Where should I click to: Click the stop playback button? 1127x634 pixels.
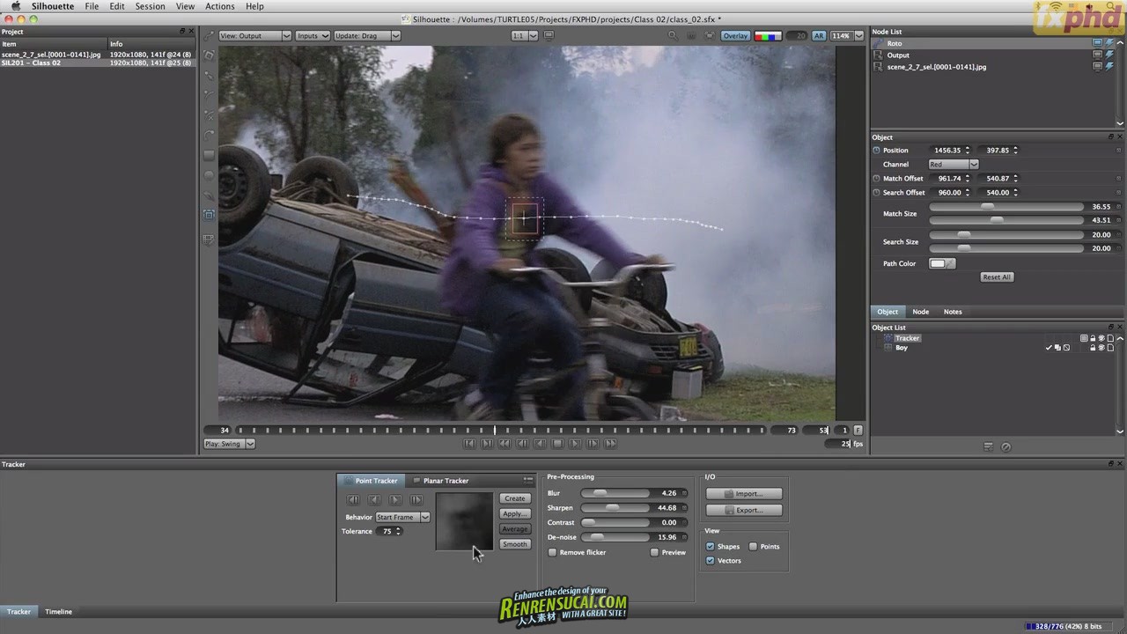click(x=557, y=444)
